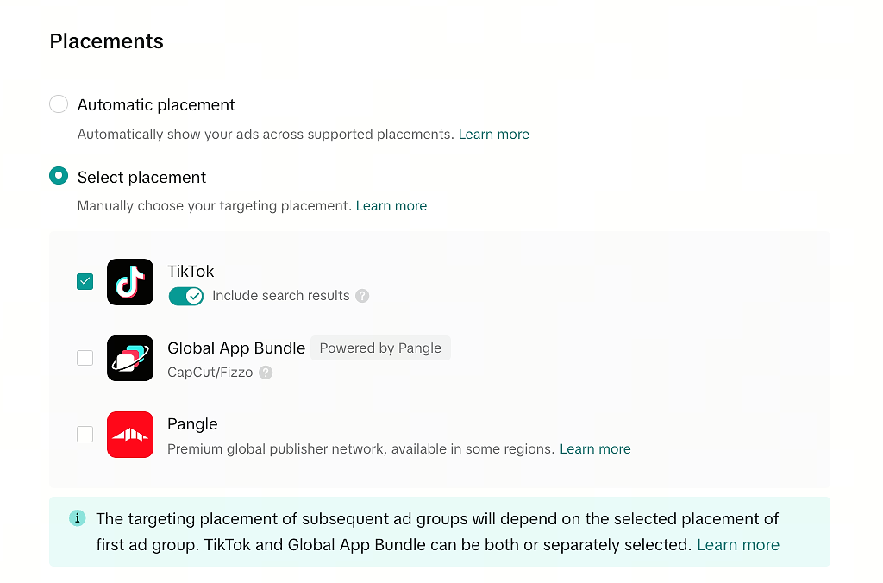Click the CapCut/Fizzo subtitle text
Viewport: 883px width, 583px height.
pos(210,373)
